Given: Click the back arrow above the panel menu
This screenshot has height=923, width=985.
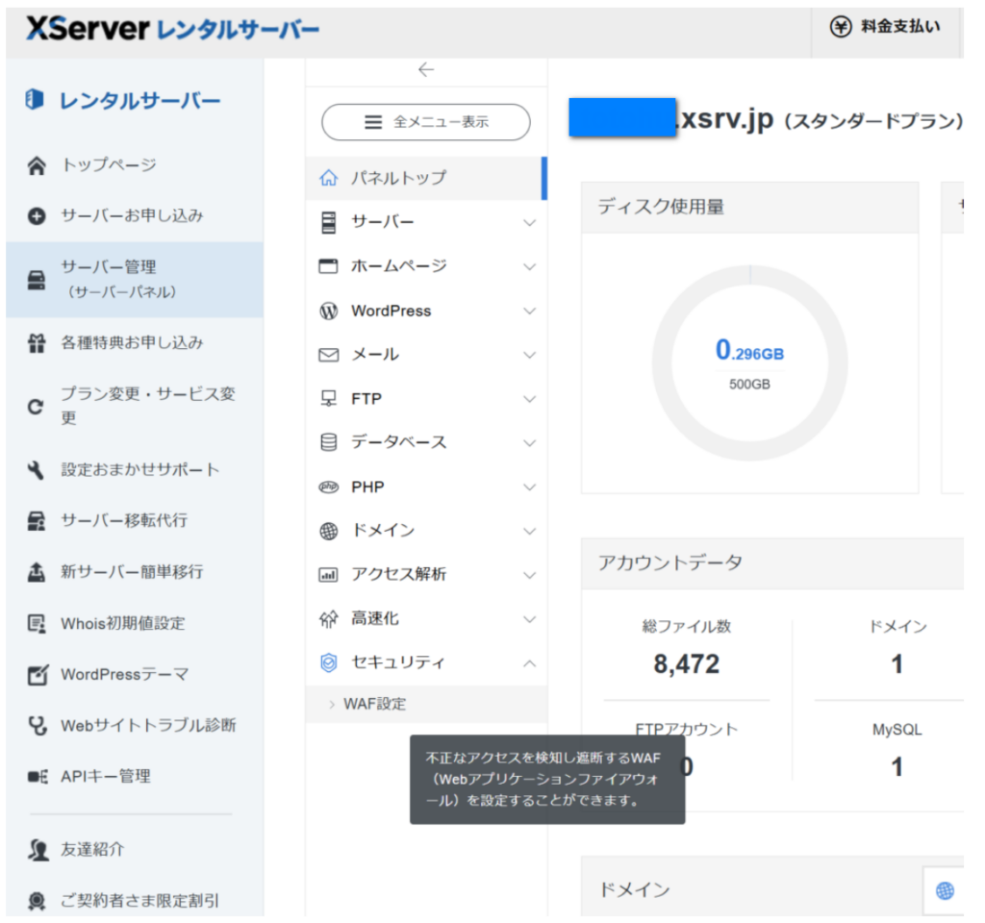Looking at the screenshot, I should (x=426, y=69).
